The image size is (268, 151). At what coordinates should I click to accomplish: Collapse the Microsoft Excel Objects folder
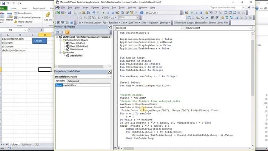click(60, 40)
